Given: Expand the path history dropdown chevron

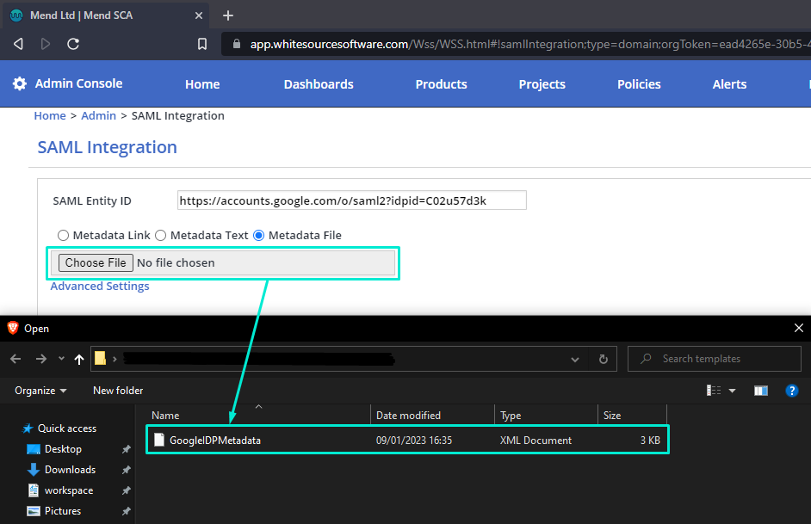Looking at the screenshot, I should [x=575, y=359].
